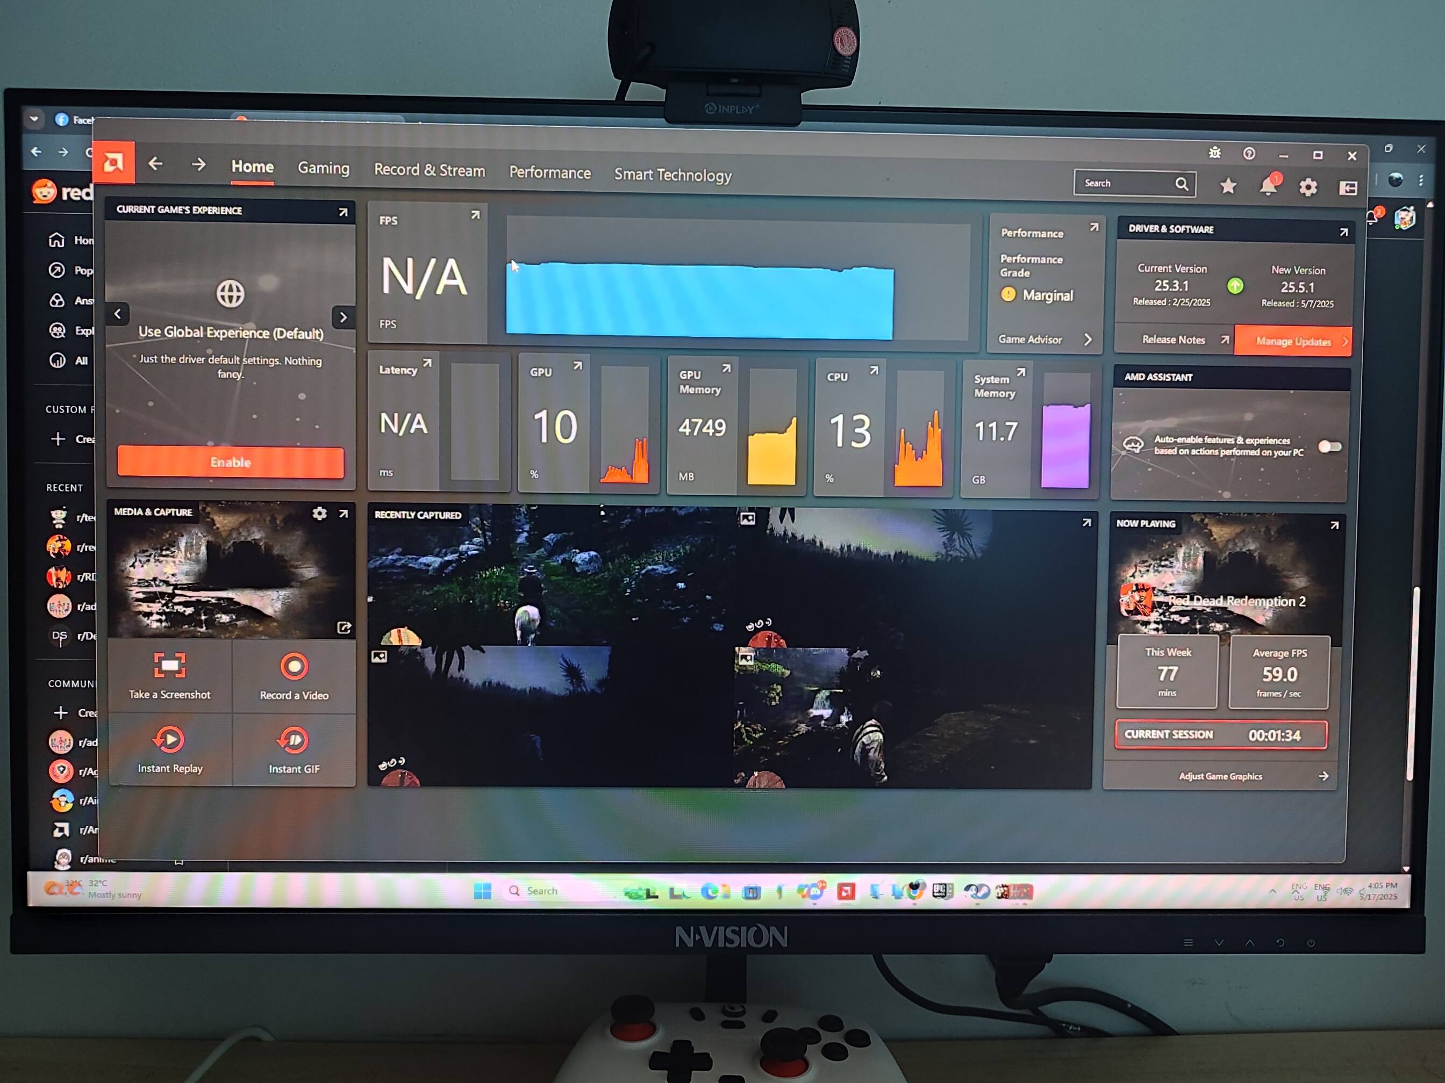
Task: Click Manage Updates button
Action: [x=1293, y=342]
